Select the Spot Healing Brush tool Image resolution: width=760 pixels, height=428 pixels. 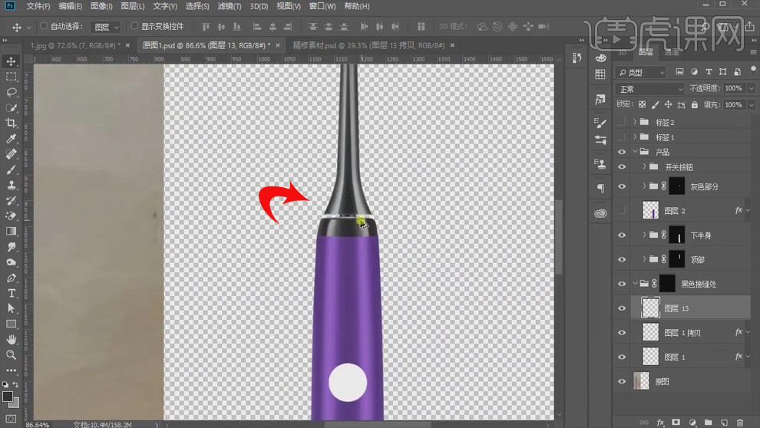(x=12, y=154)
